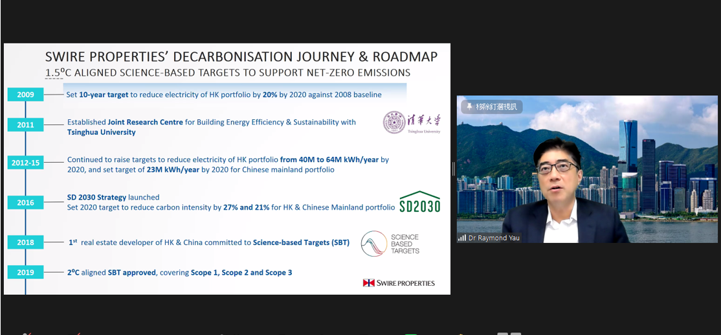The height and width of the screenshot is (335, 721).
Task: Click the subtitle '1.5°C aligned science-based targets'
Action: [228, 73]
